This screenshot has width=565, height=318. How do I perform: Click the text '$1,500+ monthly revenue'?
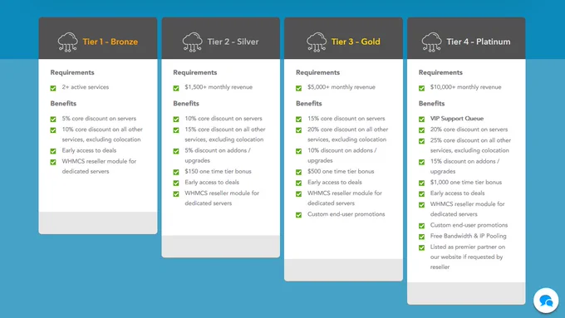219,87
